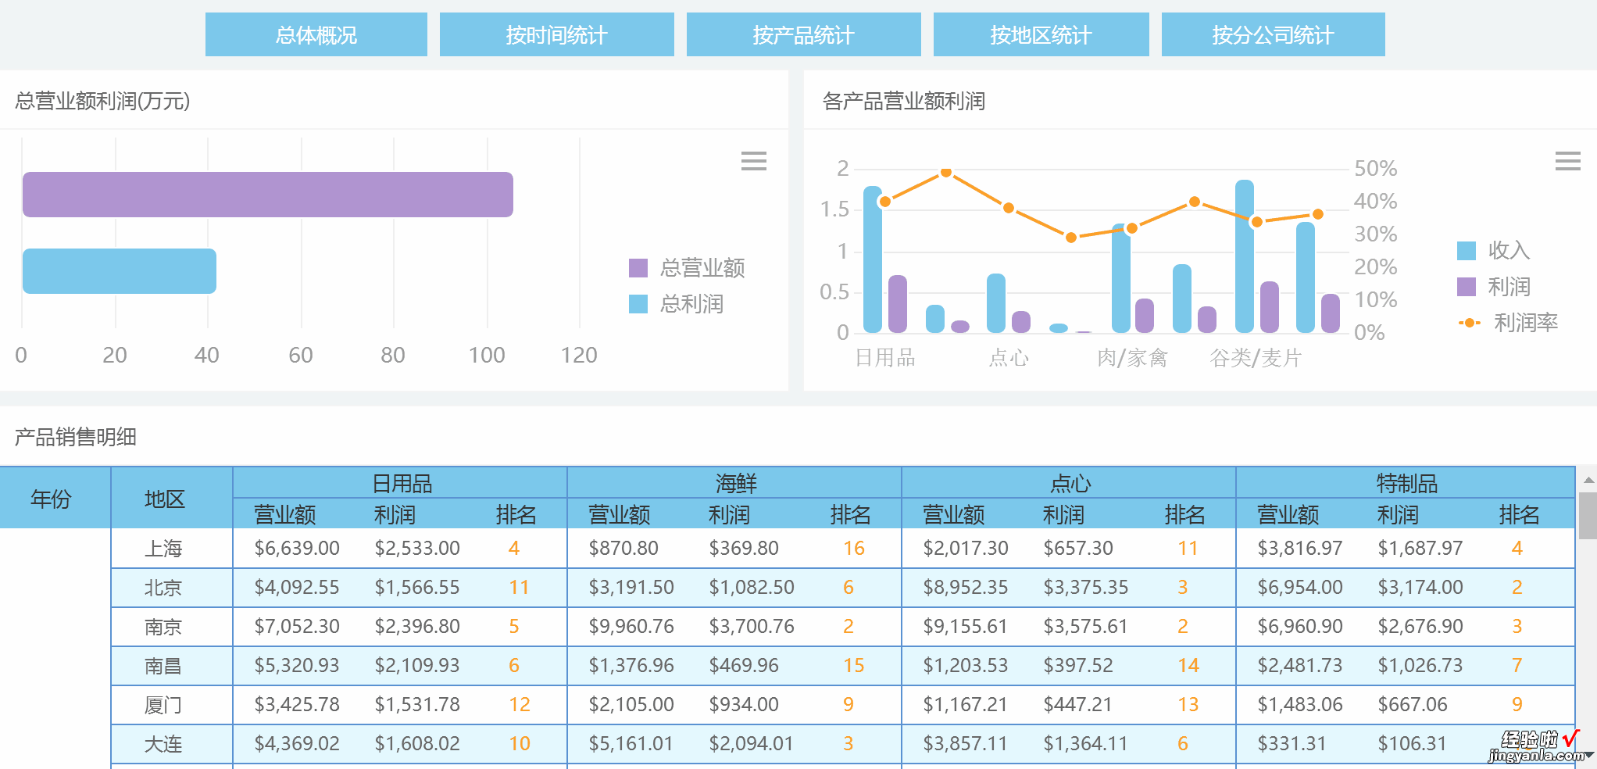Screen dimensions: 1597x769
Task: Click the 点心 group header
Action: 1070,483
